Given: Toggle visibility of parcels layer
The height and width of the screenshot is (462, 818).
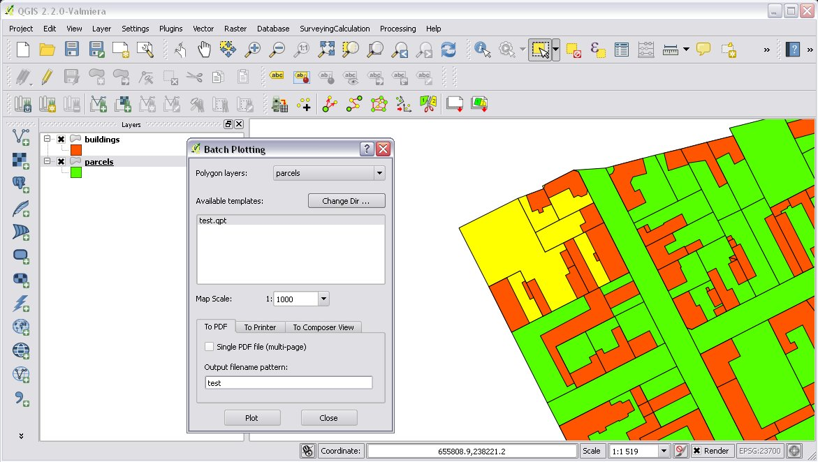Looking at the screenshot, I should pos(61,161).
